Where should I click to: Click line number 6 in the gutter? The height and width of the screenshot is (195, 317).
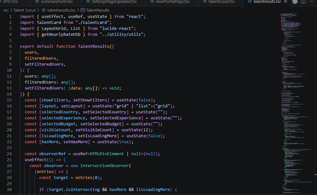10,46
